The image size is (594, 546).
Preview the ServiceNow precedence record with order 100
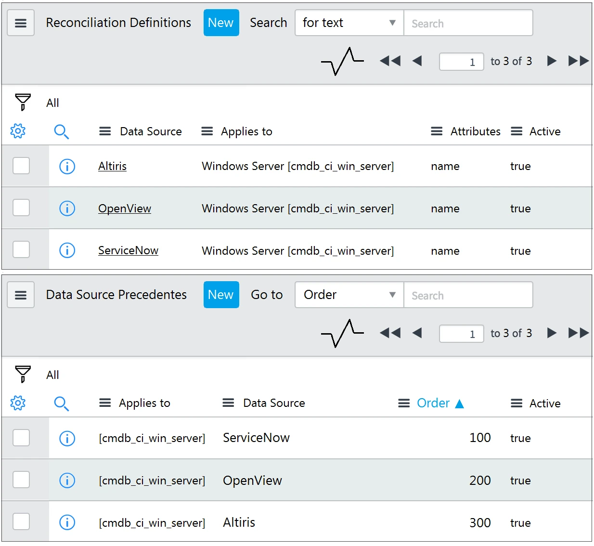(67, 438)
